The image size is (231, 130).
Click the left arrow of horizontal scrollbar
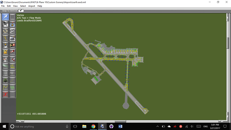(20, 121)
